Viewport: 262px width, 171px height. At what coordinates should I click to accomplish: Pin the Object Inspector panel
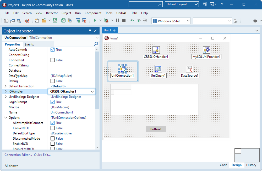coord(90,31)
